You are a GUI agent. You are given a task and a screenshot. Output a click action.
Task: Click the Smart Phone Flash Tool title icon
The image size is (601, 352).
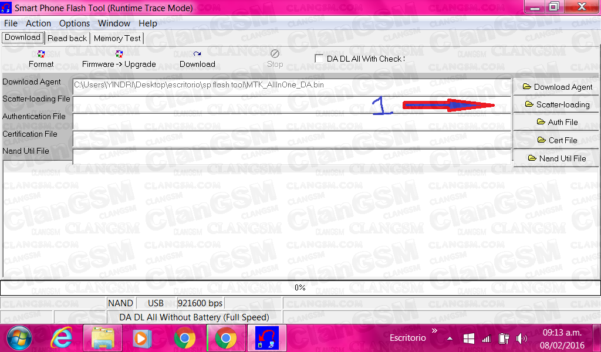[x=6, y=7]
